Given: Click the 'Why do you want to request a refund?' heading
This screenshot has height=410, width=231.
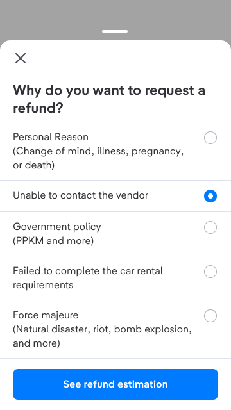Looking at the screenshot, I should tap(109, 99).
